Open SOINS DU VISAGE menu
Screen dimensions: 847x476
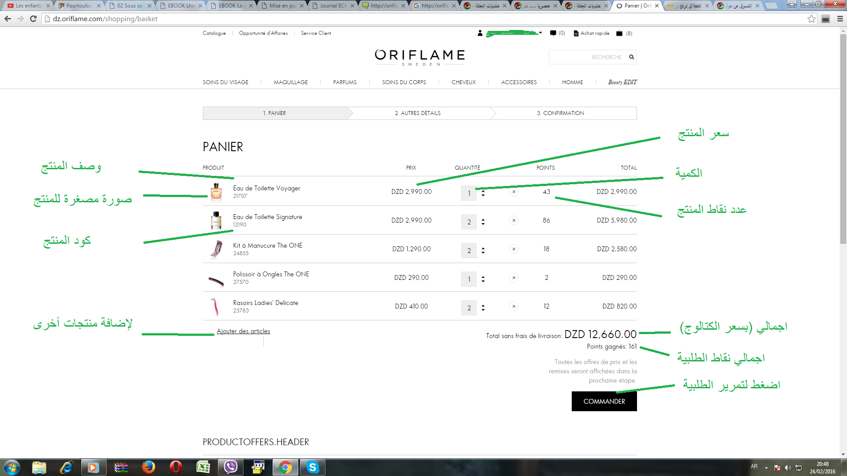click(225, 82)
